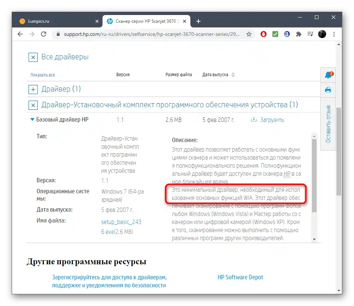
Task: Click the Размер файла column header
Action: click(179, 75)
